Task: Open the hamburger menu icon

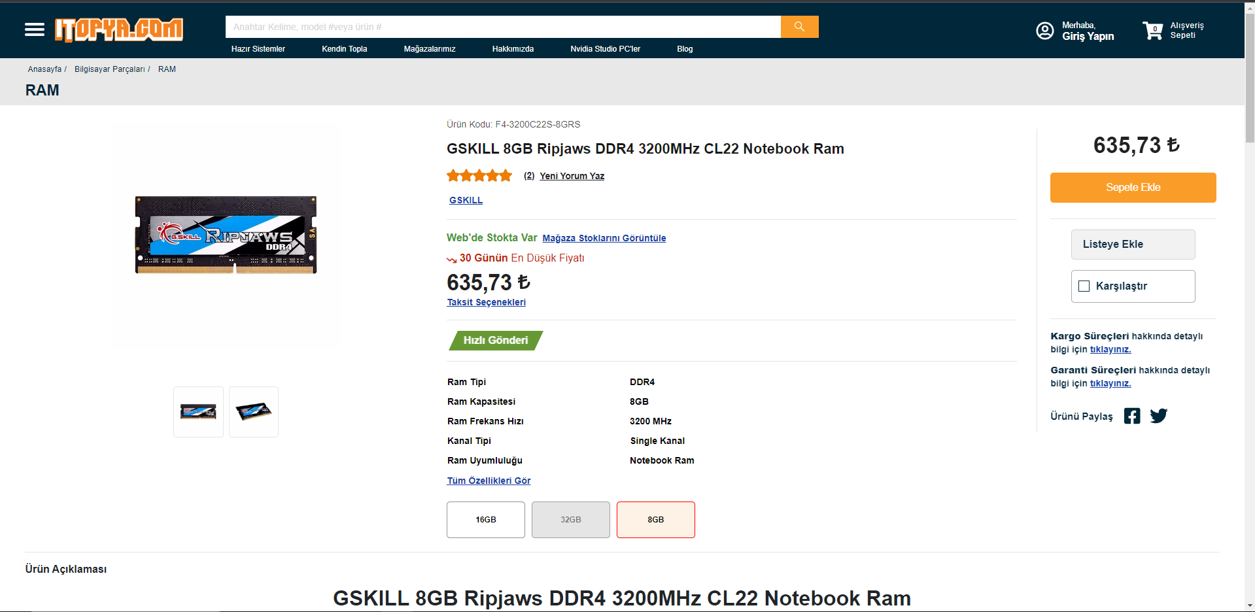Action: tap(35, 29)
